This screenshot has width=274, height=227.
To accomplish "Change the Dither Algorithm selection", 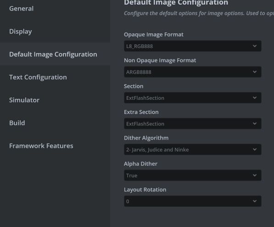I will coord(193,150).
